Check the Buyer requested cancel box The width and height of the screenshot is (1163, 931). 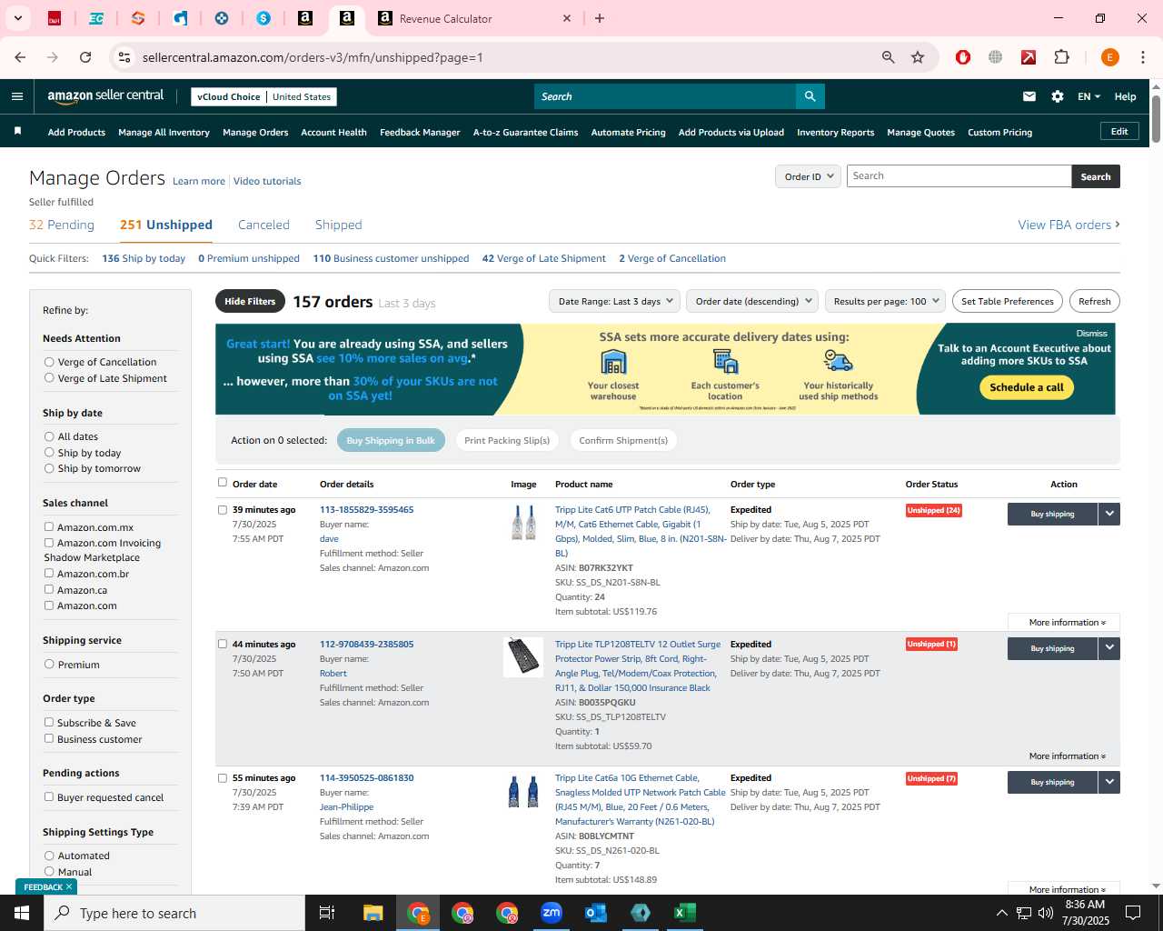(49, 797)
